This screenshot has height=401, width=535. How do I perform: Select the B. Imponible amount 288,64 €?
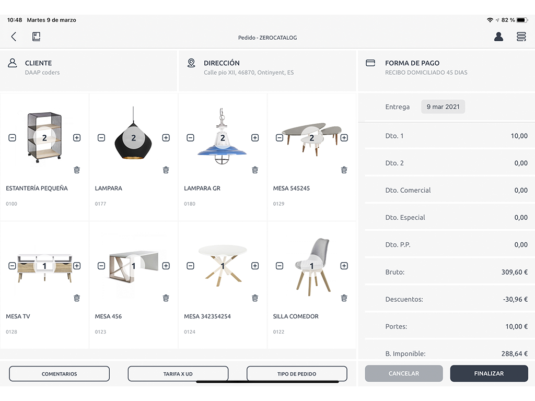tap(515, 353)
